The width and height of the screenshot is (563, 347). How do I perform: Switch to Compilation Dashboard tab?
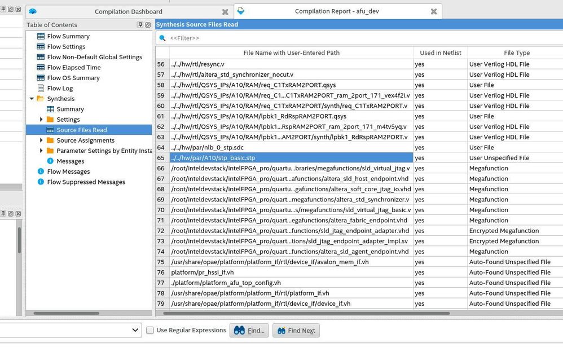click(x=129, y=12)
